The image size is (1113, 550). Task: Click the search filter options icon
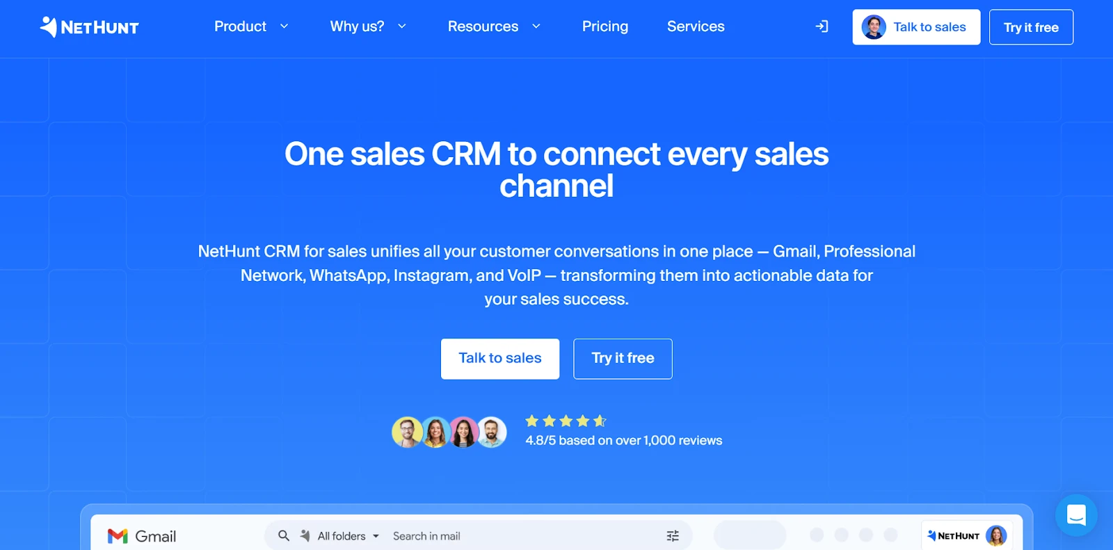tap(673, 536)
